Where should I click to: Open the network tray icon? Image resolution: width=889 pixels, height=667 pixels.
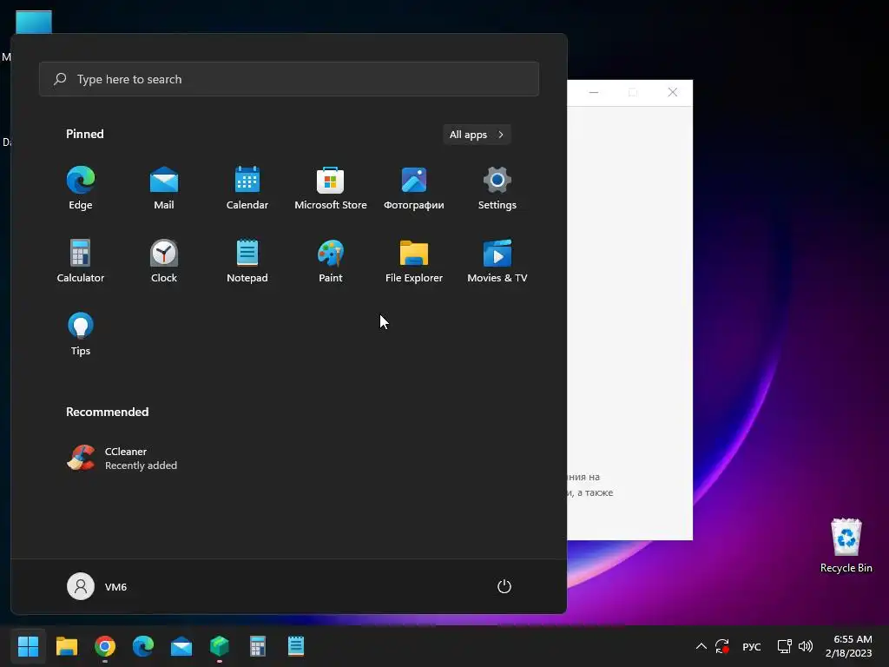[784, 646]
